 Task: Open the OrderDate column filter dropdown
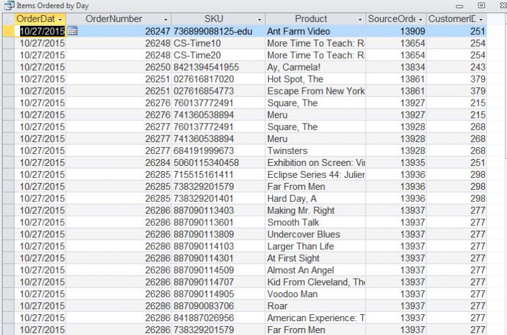tap(60, 20)
